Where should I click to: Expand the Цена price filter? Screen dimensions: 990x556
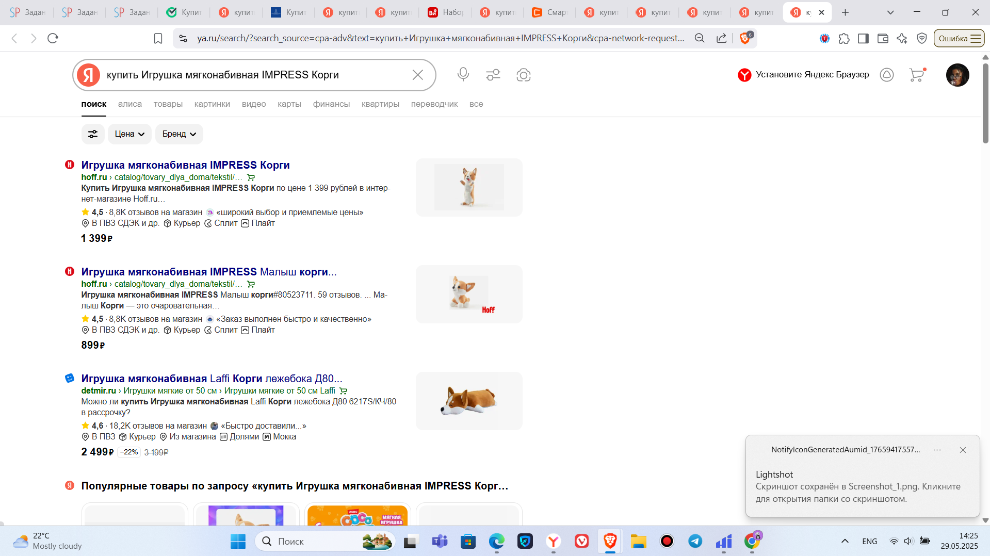point(129,134)
